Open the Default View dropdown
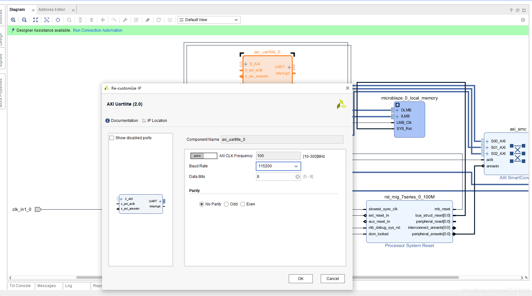The height and width of the screenshot is (296, 532). (x=209, y=20)
